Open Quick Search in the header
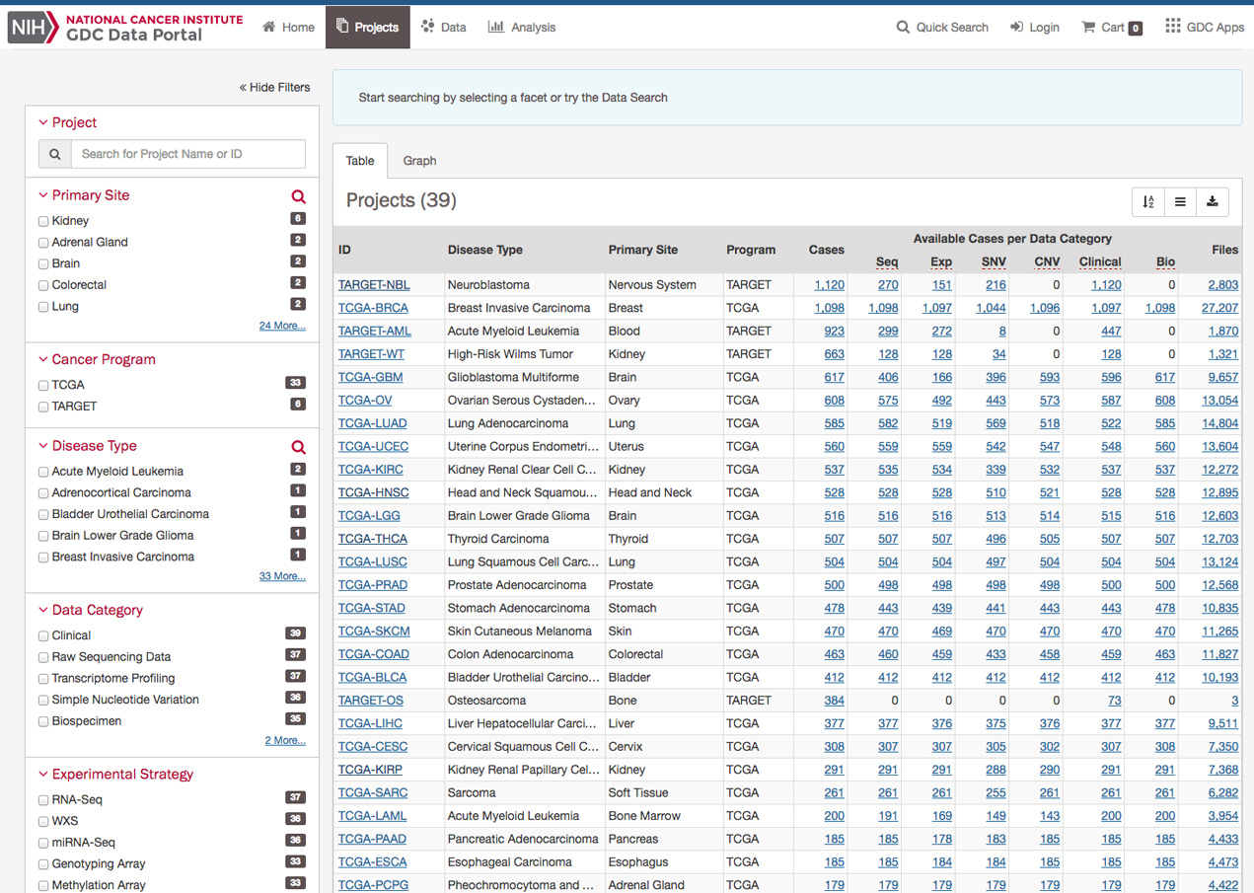 [941, 28]
